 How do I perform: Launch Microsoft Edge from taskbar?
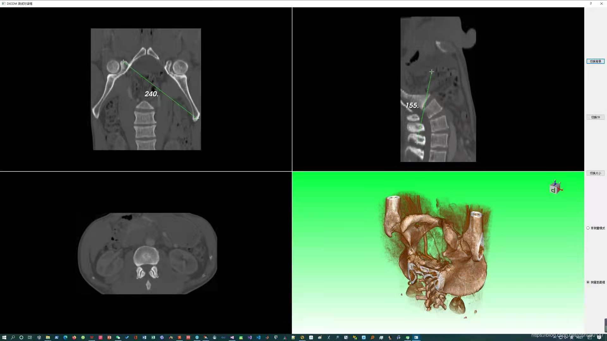65,337
